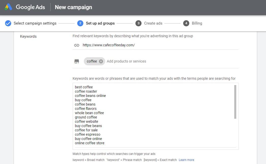Click the link chain icon beside the URL

coord(77,45)
